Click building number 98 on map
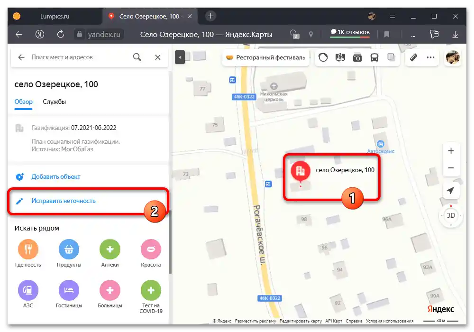 pos(304,219)
